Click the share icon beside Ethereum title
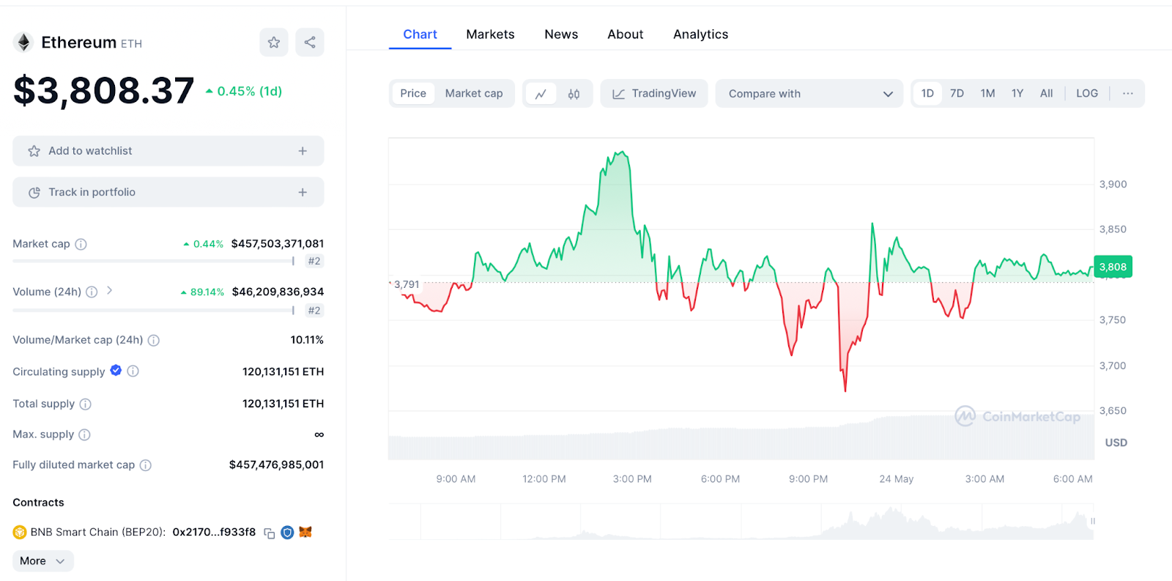 (310, 42)
